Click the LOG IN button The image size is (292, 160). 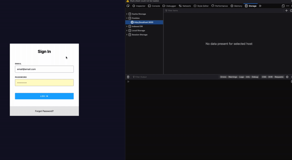pyautogui.click(x=44, y=96)
